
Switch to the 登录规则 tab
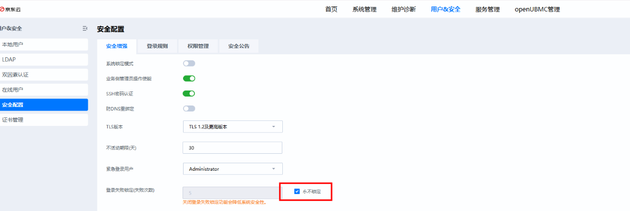pyautogui.click(x=157, y=46)
